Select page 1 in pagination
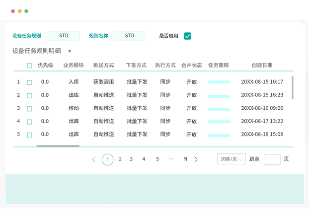Screen dimensions: 309x209 [108, 159]
